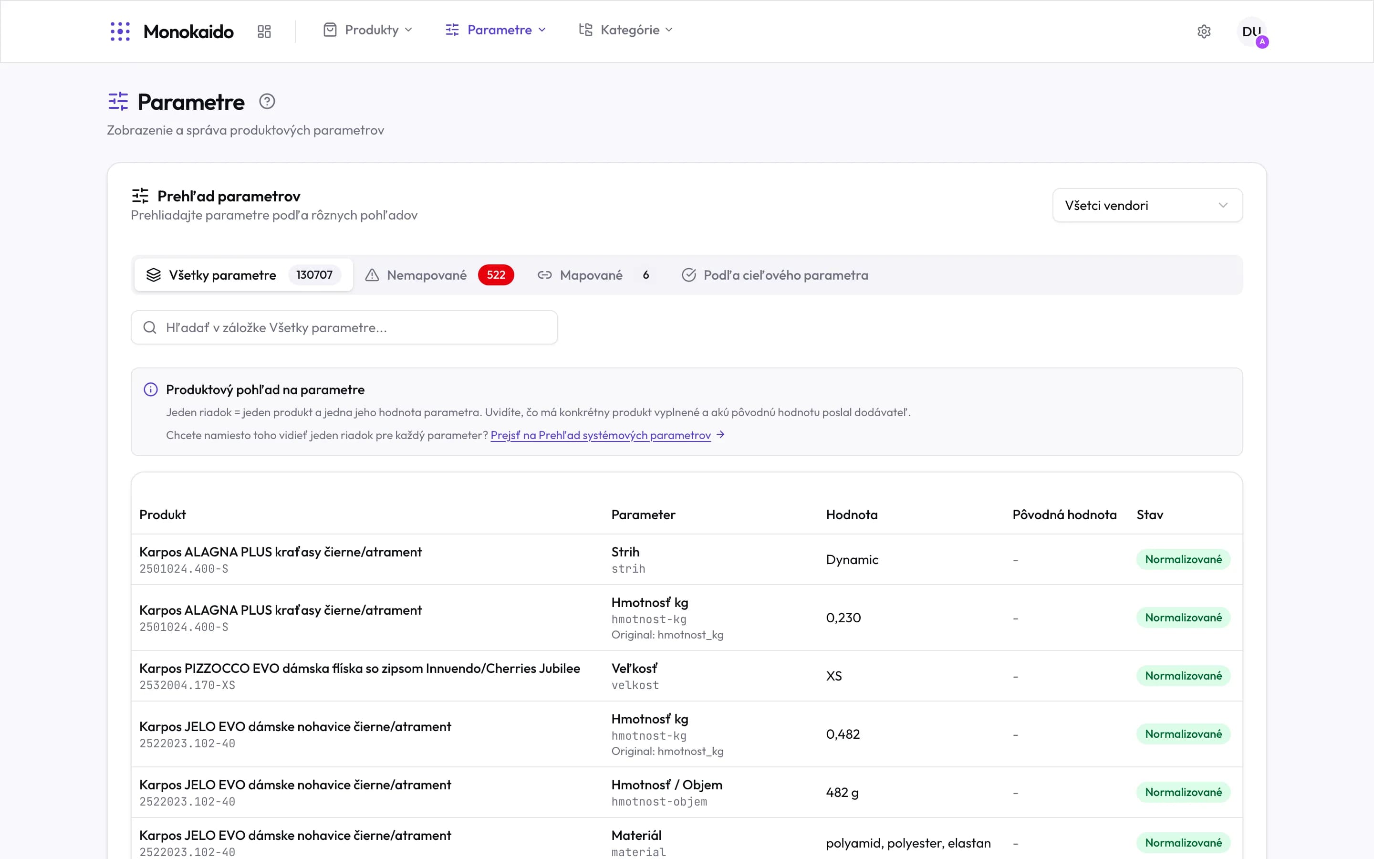Click Karpos JELO EVO row with value 0,482
1374x859 pixels.
[x=687, y=734]
